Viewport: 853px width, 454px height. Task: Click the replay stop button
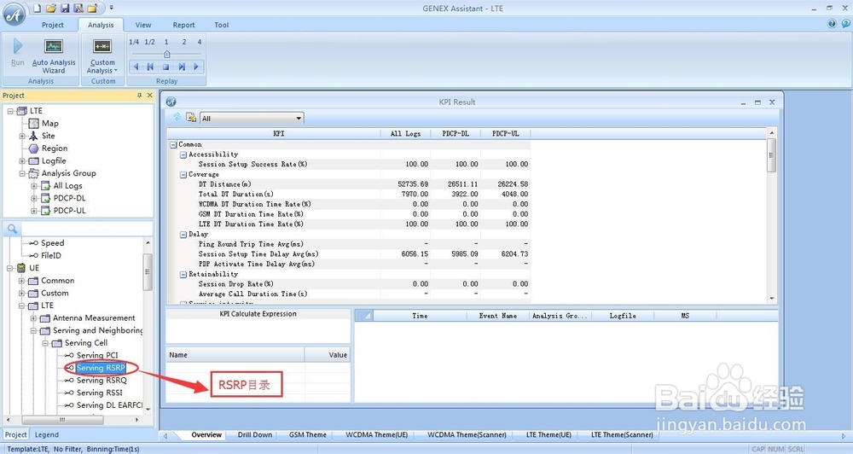coord(166,67)
